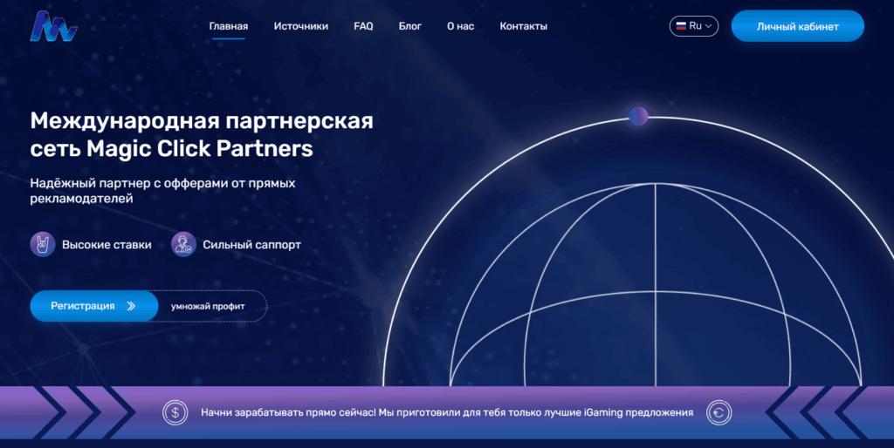
Task: Click the purple orb on globe arc
Action: pyautogui.click(x=638, y=116)
